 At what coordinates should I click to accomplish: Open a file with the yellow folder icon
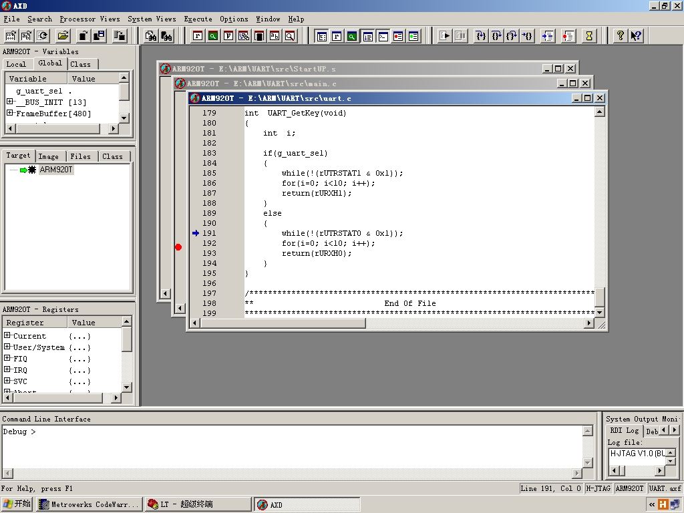click(63, 36)
